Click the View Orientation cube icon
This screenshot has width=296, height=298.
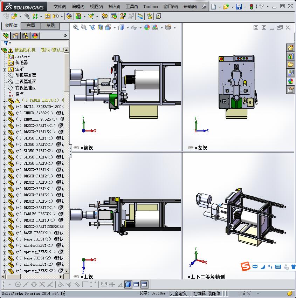coord(108,28)
